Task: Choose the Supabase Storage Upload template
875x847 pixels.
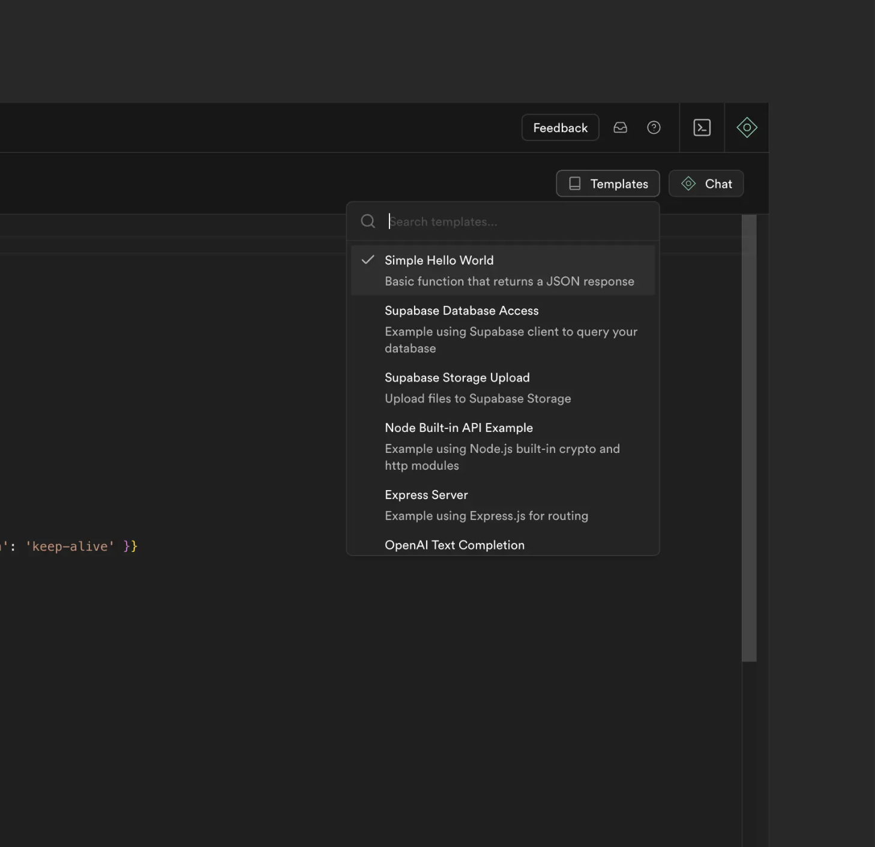Action: [x=503, y=388]
